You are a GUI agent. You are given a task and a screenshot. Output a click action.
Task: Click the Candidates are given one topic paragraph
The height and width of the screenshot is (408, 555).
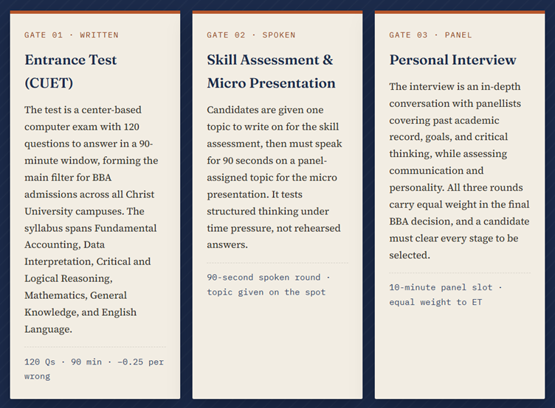click(x=275, y=177)
